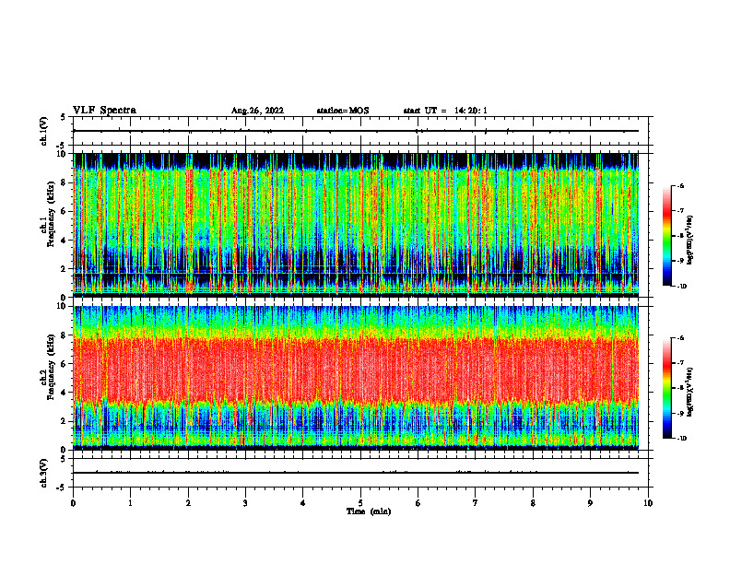Click the ch.2 color bar log(PSD) label
Viewport: 730px width, 564px height.
point(690,392)
